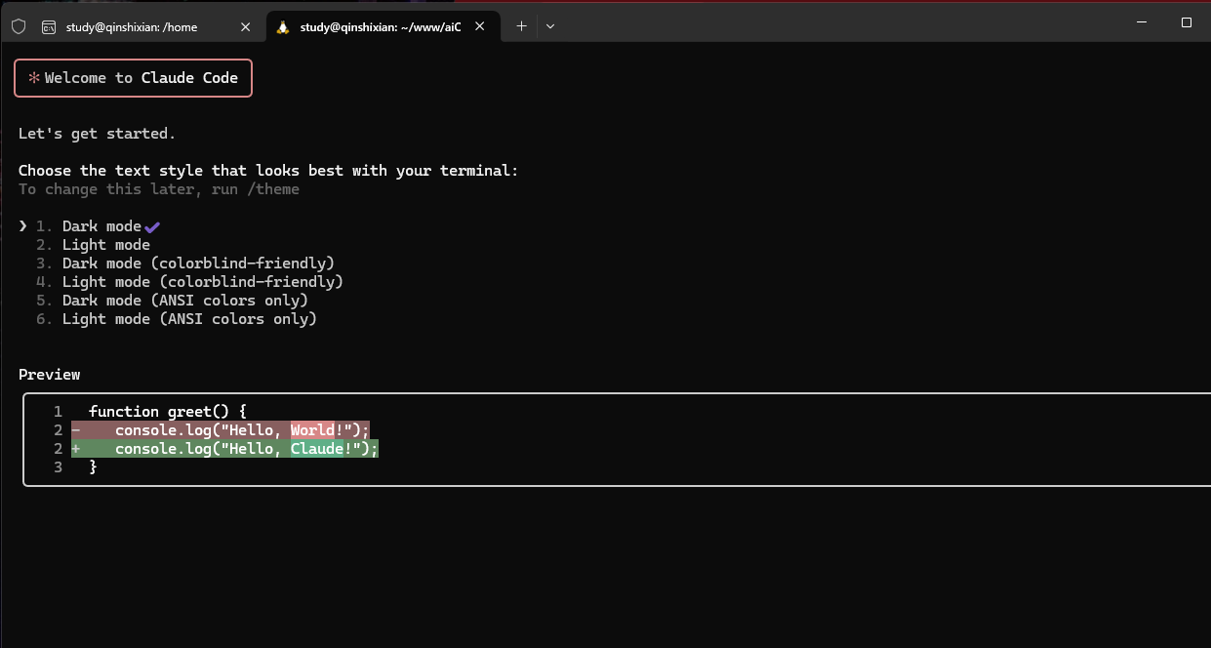1211x648 pixels.
Task: Open a new tab with the plus icon
Action: [x=520, y=26]
